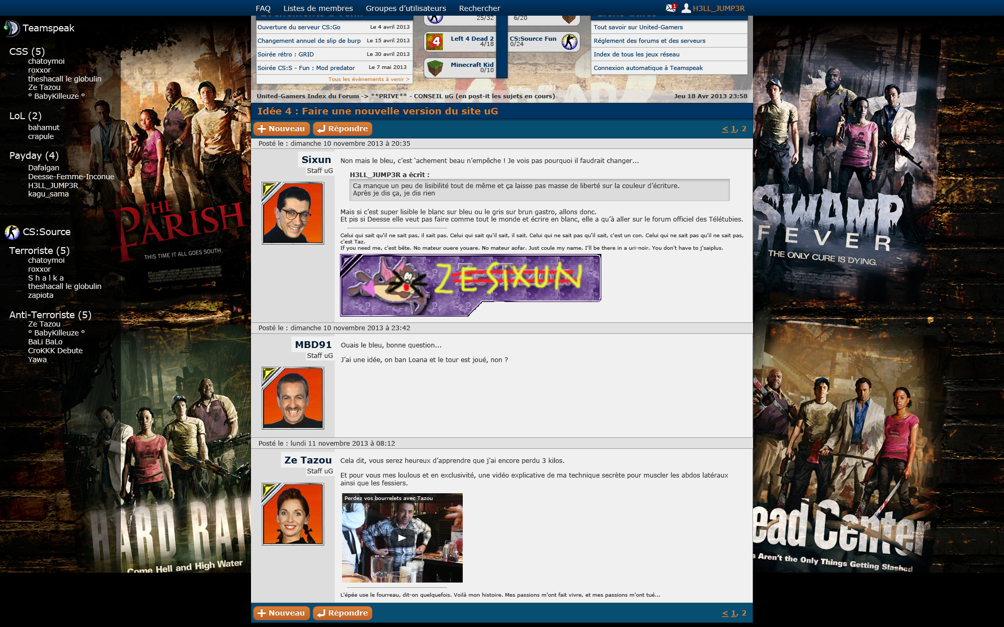Screen dimensions: 1004x627
Task: Click crapule in the LoL channel
Action: click(41, 136)
